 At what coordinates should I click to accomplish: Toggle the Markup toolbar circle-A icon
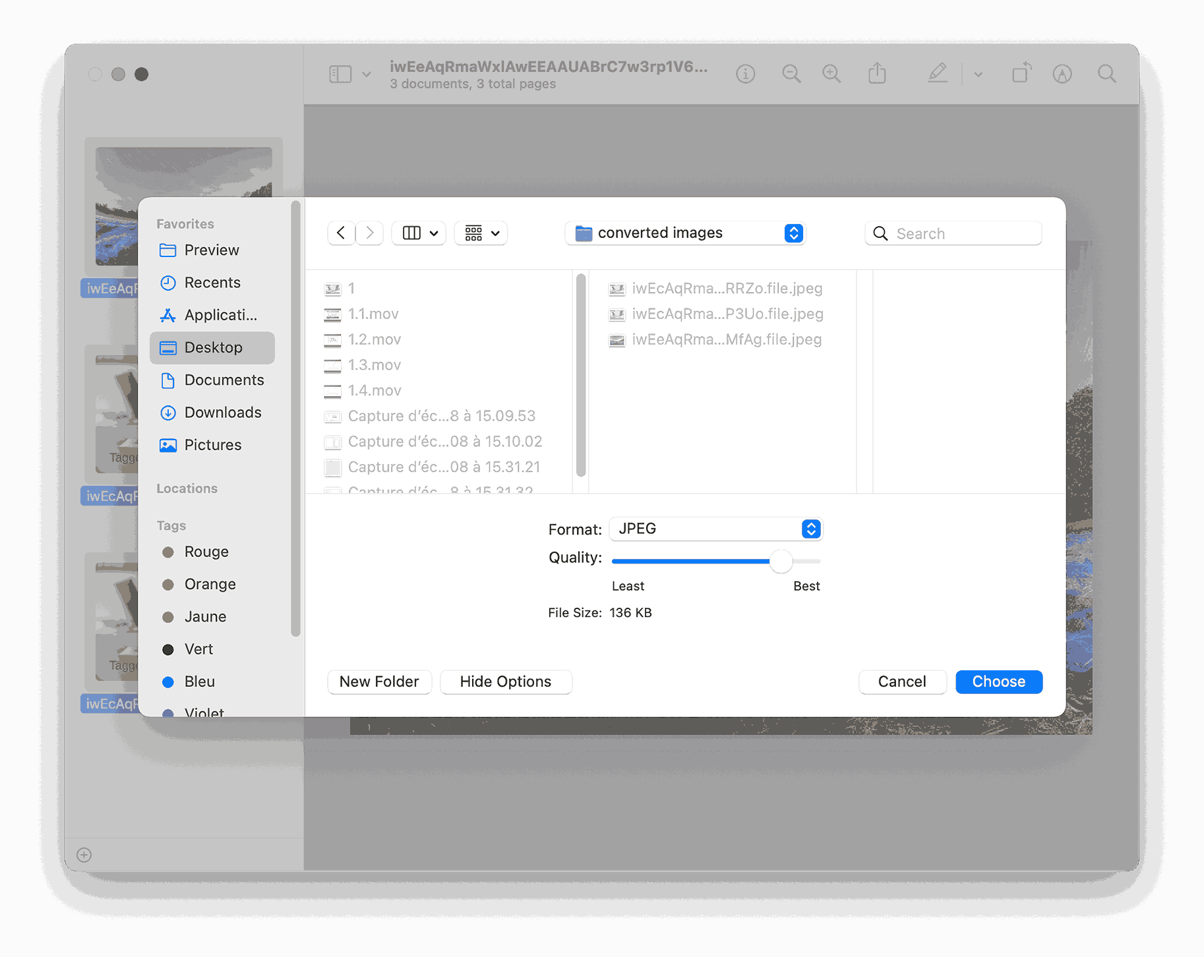pos(1062,74)
